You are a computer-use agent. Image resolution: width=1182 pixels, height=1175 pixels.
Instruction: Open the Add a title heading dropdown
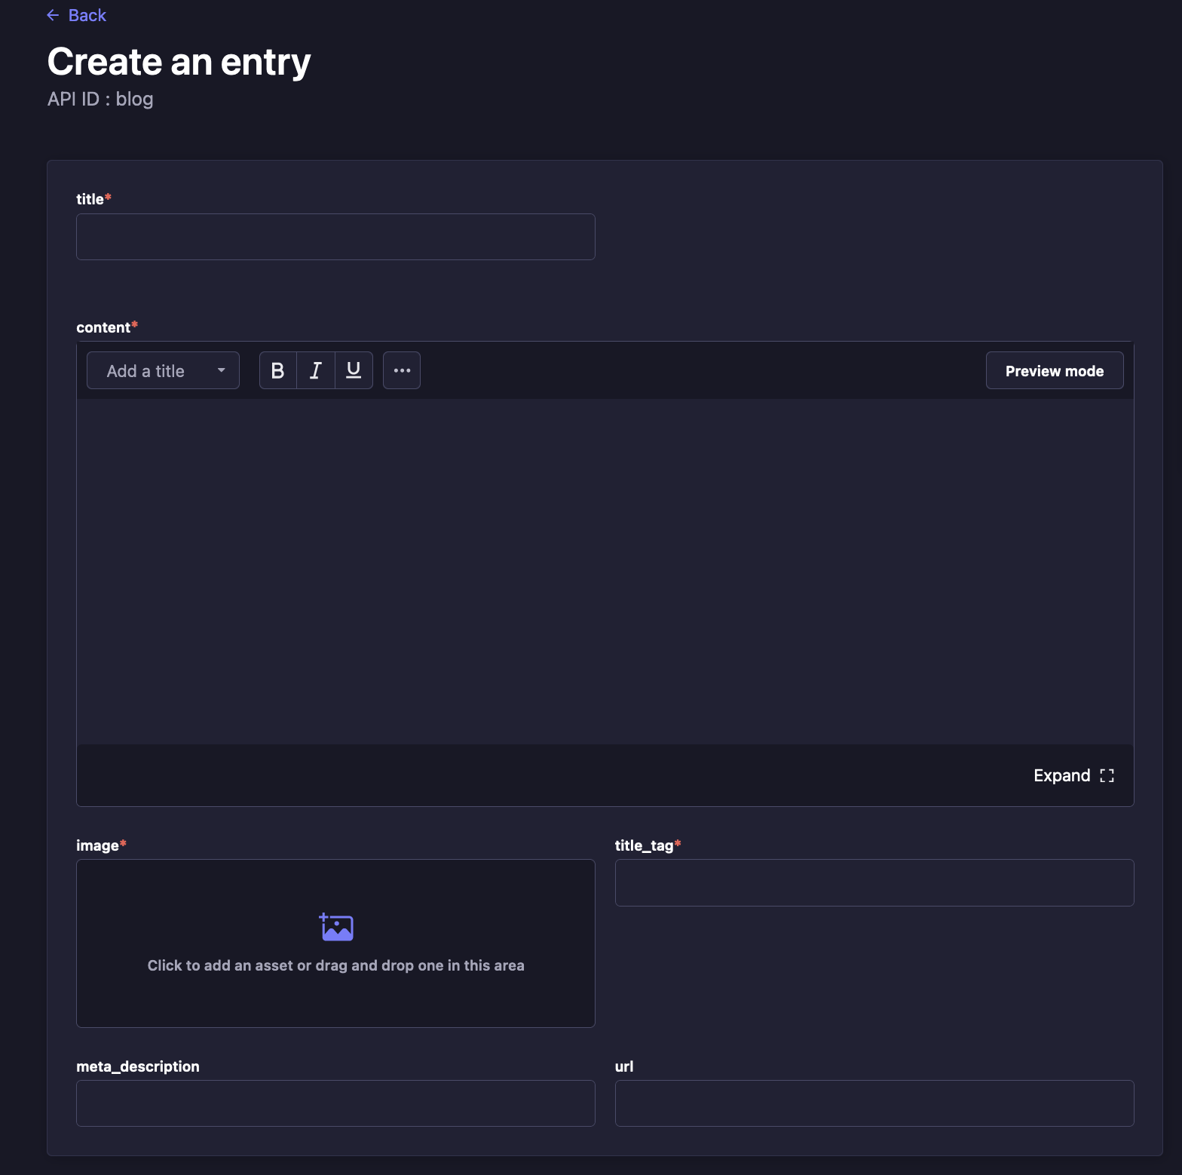163,370
